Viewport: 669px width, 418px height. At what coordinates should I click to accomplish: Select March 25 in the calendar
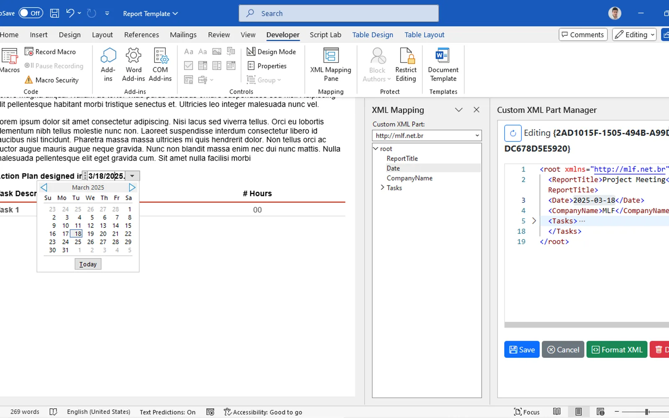78,242
